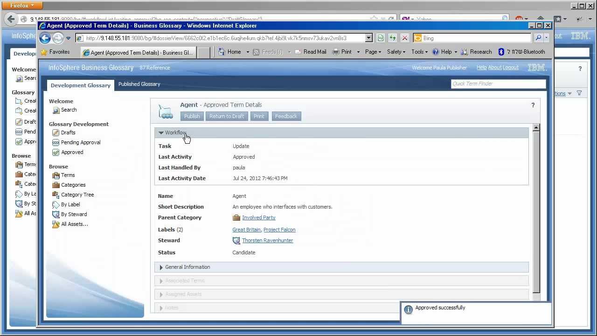The width and height of the screenshot is (597, 336).
Task: Click the details pane vertical scrollbar
Action: tap(536, 212)
